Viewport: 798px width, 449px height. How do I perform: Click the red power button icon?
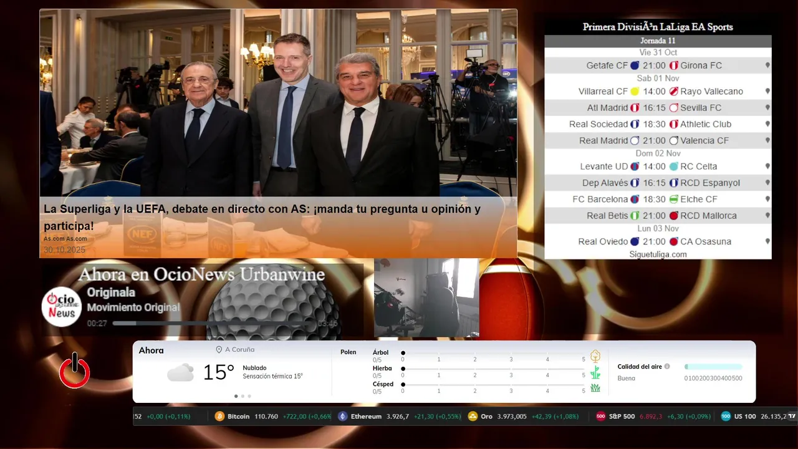tap(75, 370)
